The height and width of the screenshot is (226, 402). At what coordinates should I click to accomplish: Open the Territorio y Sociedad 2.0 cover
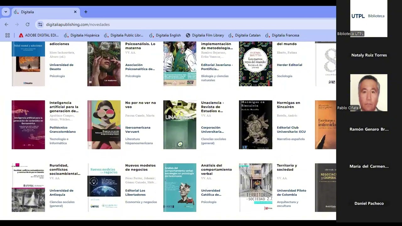click(256, 187)
